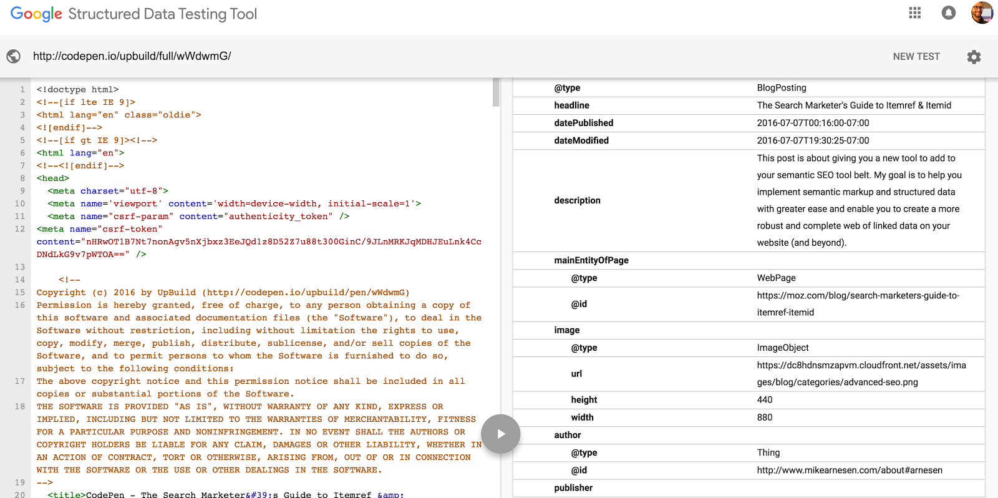
Task: Click the cloudfront image url value
Action: (x=861, y=374)
